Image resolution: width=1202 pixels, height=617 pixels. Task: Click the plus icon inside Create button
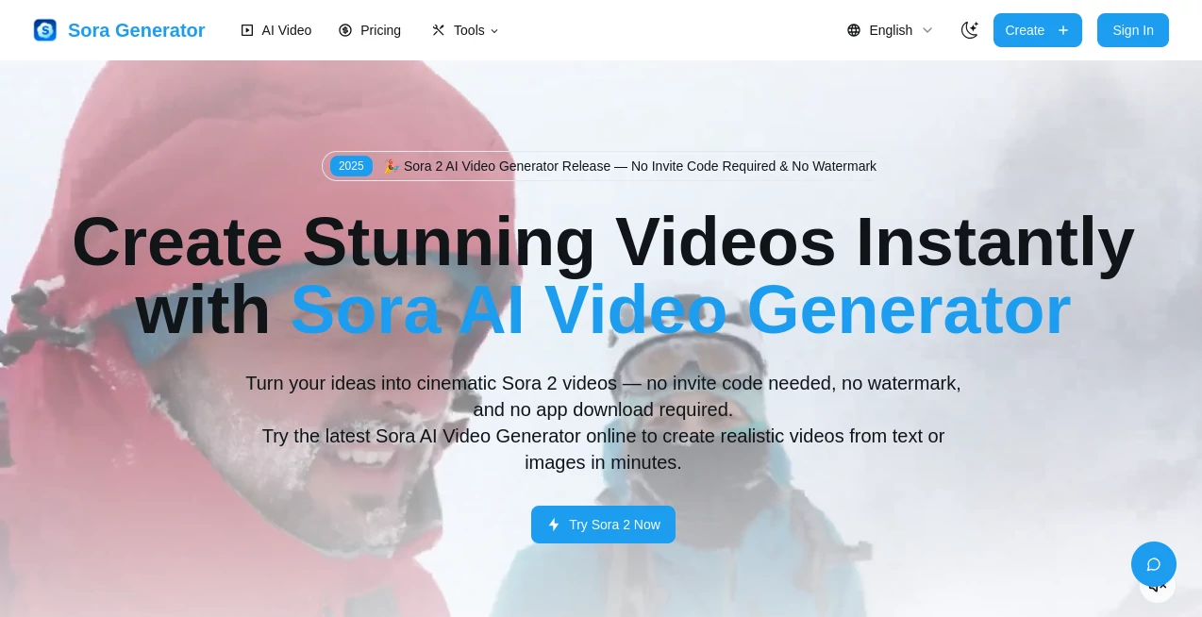(x=1062, y=29)
